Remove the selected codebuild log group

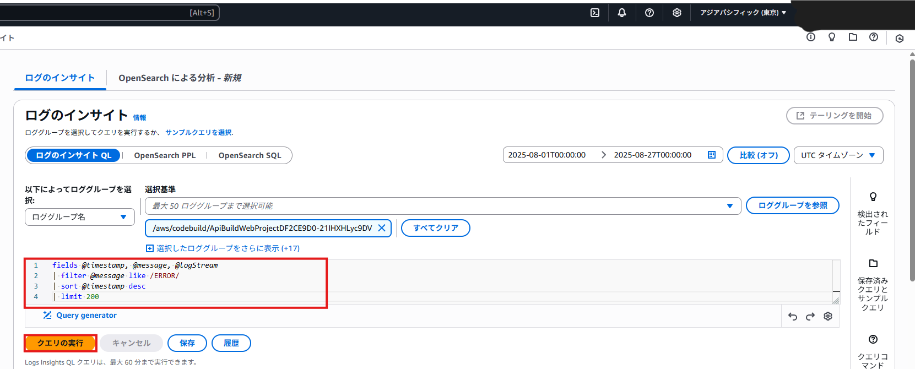(x=382, y=228)
